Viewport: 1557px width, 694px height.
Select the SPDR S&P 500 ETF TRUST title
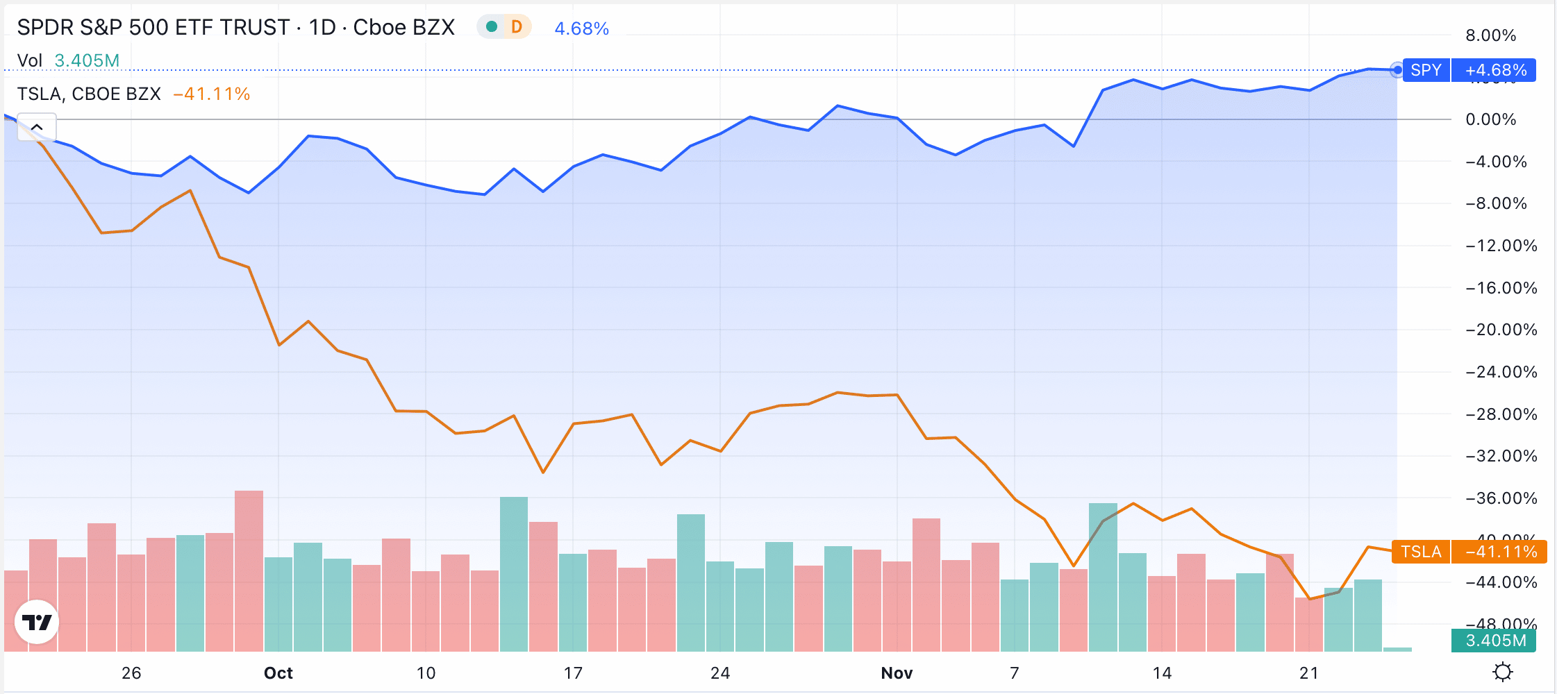[x=153, y=27]
